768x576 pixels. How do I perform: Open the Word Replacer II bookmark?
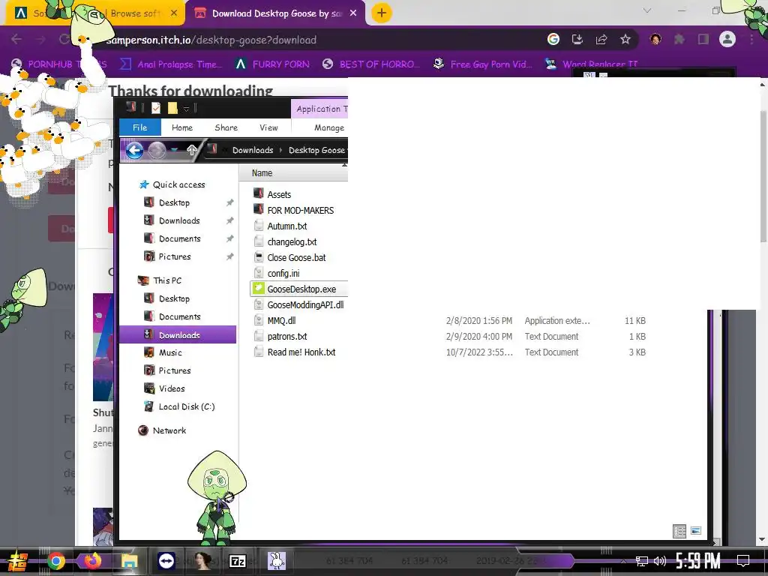(592, 64)
